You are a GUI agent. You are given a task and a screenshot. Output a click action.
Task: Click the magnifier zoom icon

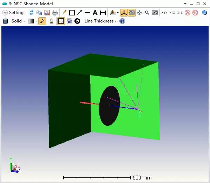pos(147,13)
